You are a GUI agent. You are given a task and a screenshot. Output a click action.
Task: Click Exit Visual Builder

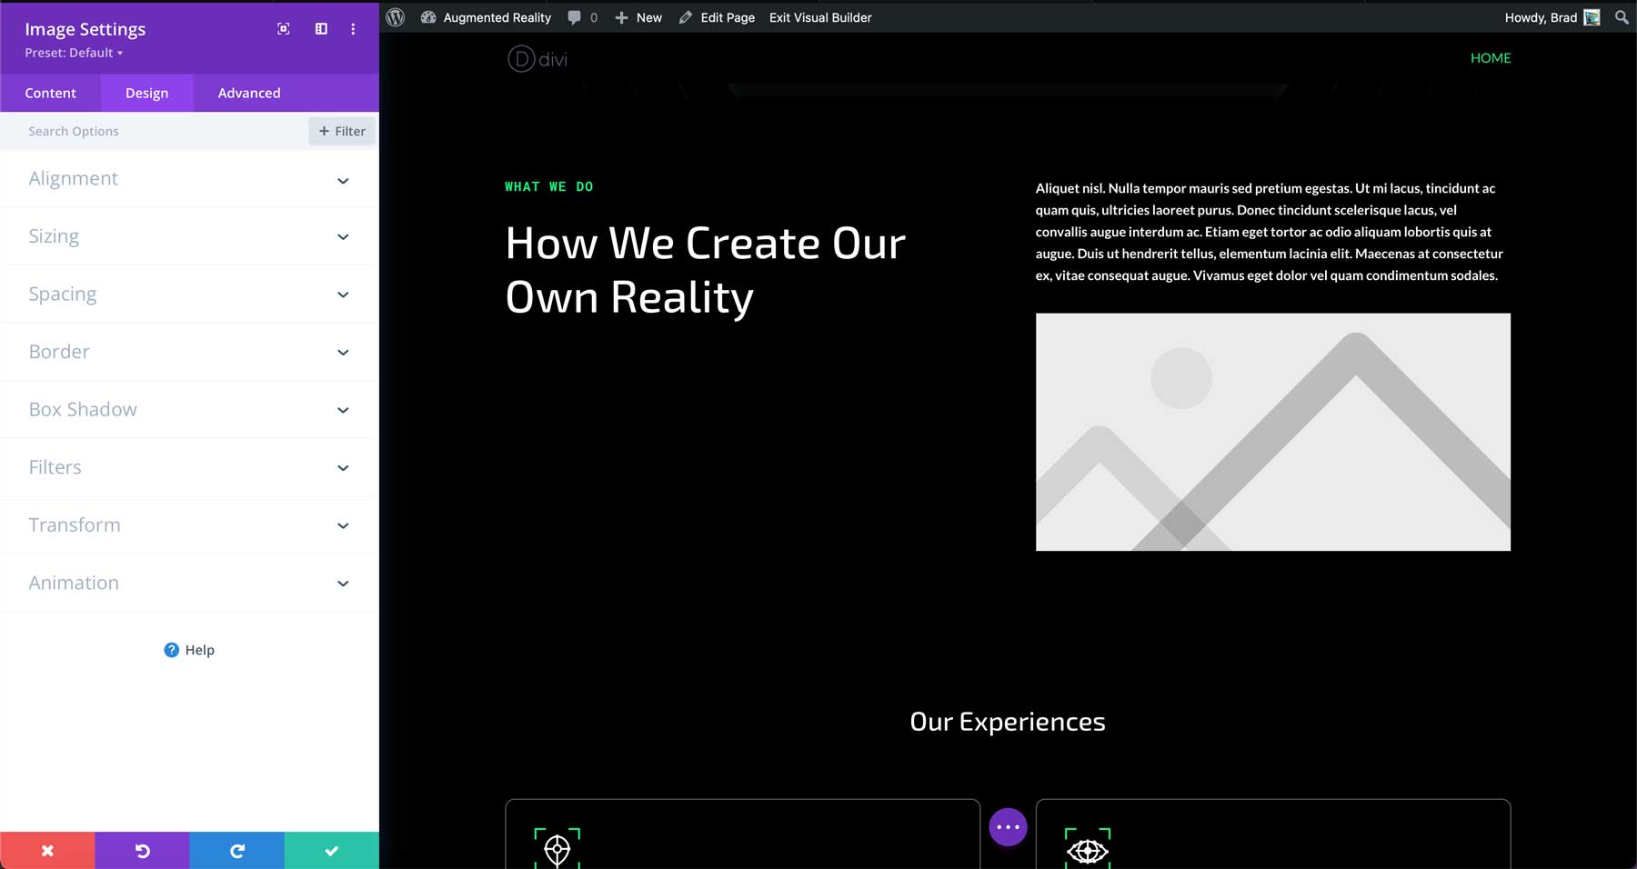click(819, 16)
